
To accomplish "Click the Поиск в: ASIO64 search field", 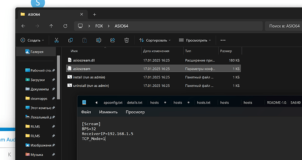I will coord(284,26).
